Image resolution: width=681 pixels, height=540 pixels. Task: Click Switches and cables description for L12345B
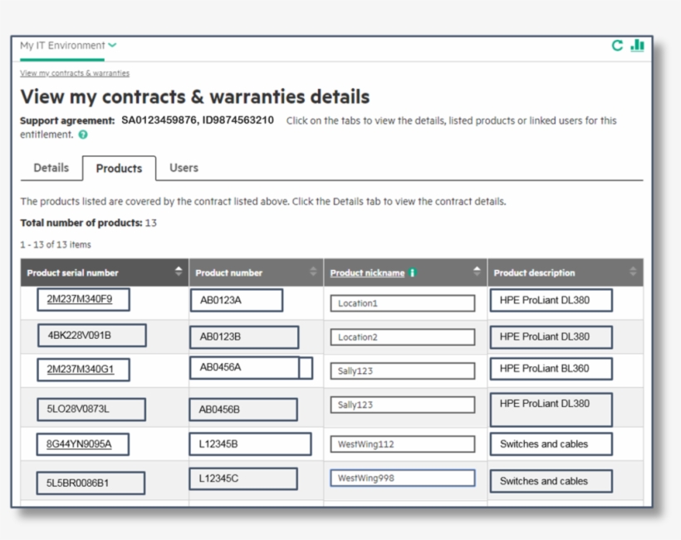pyautogui.click(x=551, y=444)
